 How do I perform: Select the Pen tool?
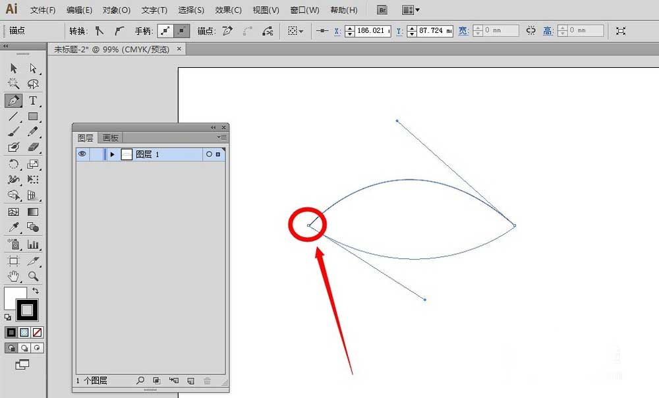13,101
